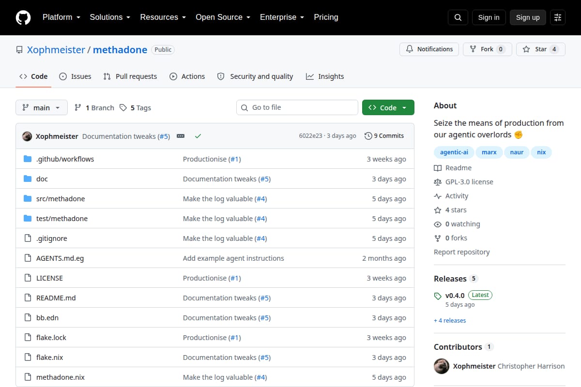Expand the Solutions menu
This screenshot has width=581, height=387.
pos(110,17)
